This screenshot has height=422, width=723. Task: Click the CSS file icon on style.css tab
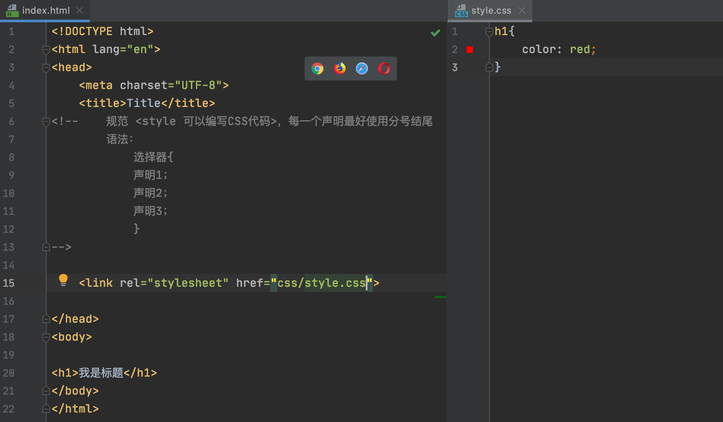tap(461, 11)
